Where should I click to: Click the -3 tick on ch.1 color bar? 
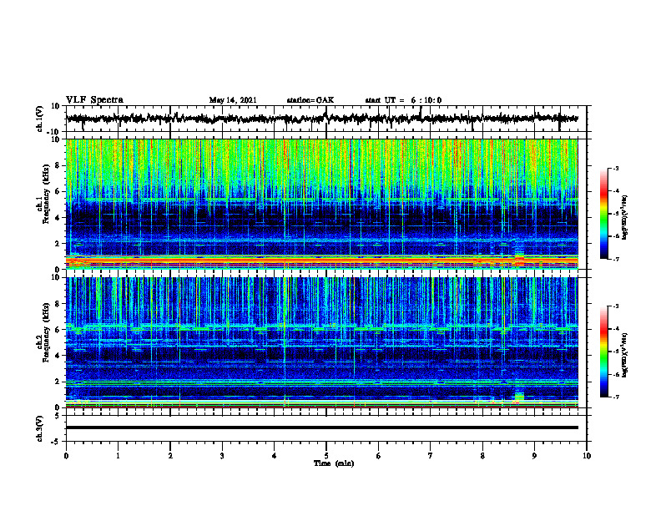coord(616,168)
